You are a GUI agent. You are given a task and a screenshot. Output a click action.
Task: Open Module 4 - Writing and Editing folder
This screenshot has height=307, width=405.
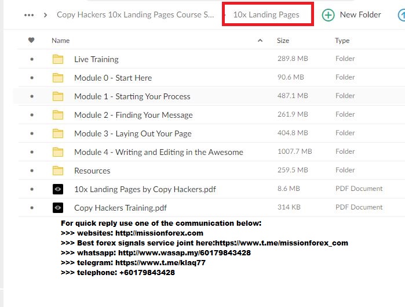click(x=159, y=152)
